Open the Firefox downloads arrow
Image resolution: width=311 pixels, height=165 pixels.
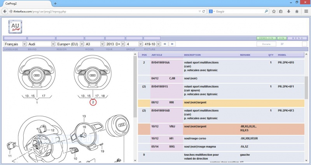pyautogui.click(x=288, y=12)
